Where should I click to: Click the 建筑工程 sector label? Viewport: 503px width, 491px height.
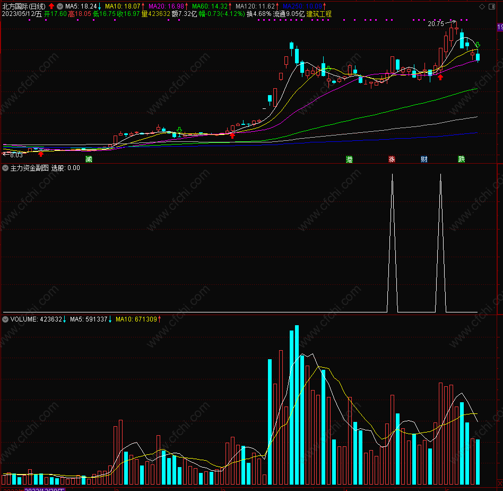319,14
